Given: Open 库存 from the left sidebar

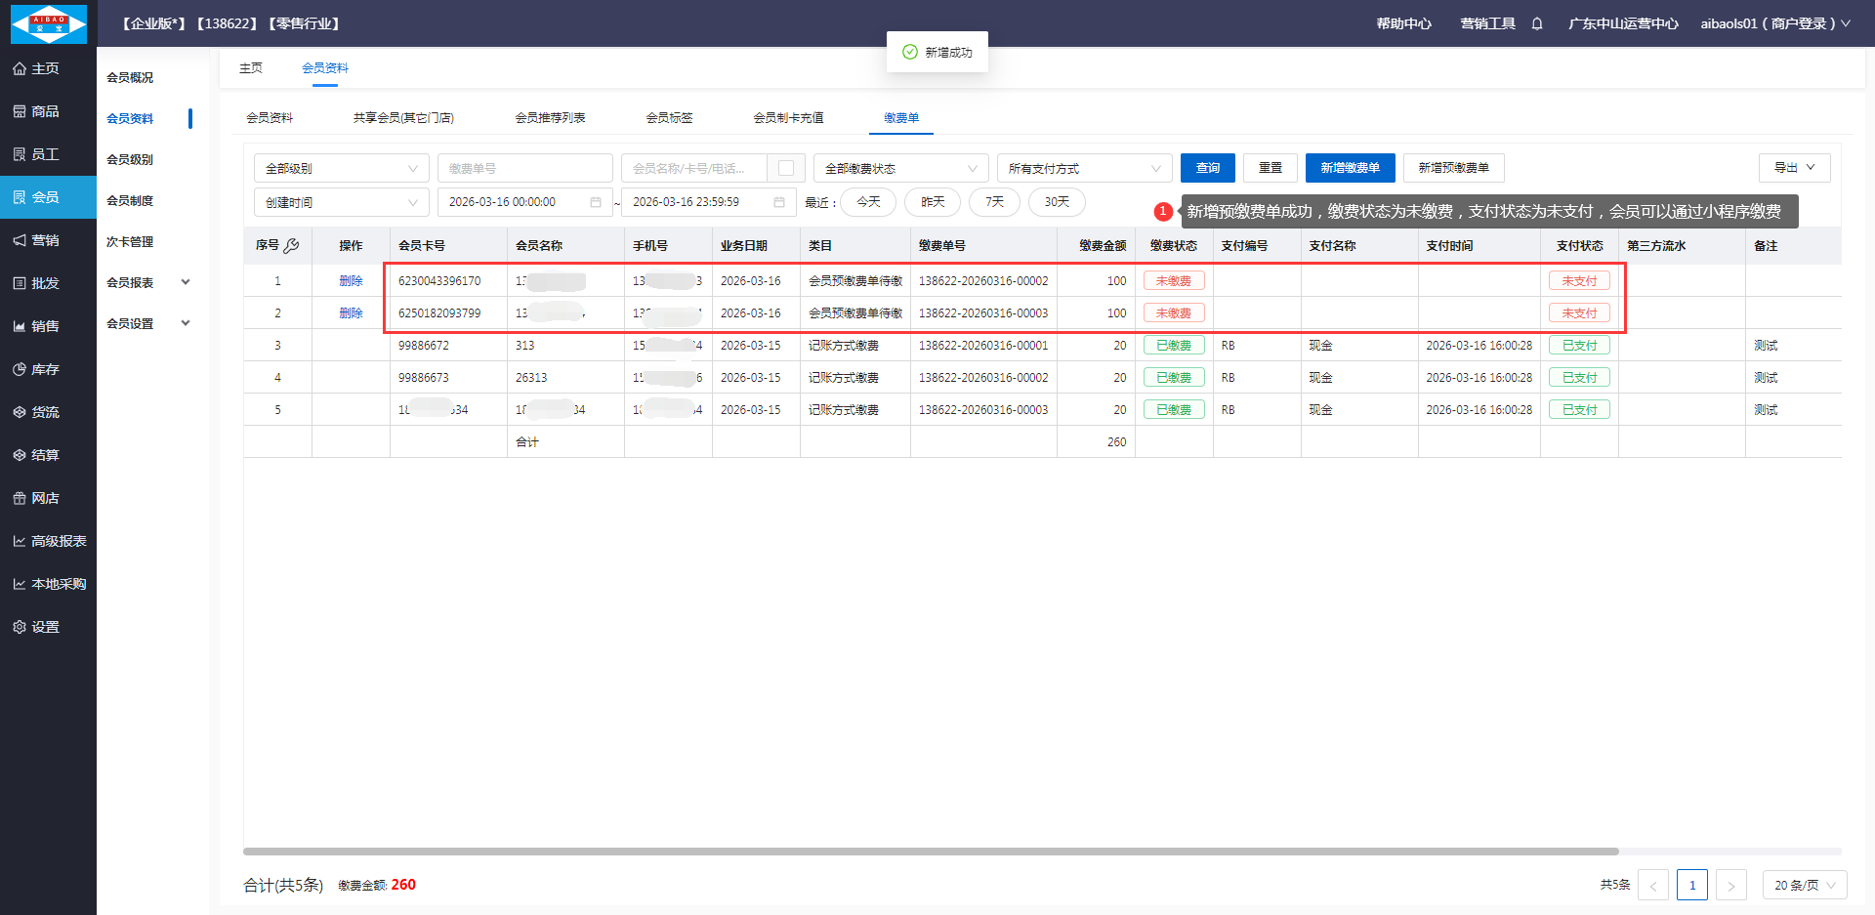Looking at the screenshot, I should tap(47, 369).
